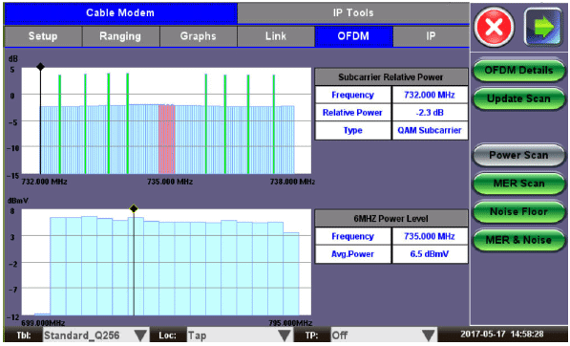Select the black diamond marker on subcarrier graph
The height and width of the screenshot is (346, 570).
(40, 67)
